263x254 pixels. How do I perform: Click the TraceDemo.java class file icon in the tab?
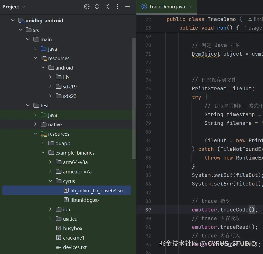click(144, 7)
